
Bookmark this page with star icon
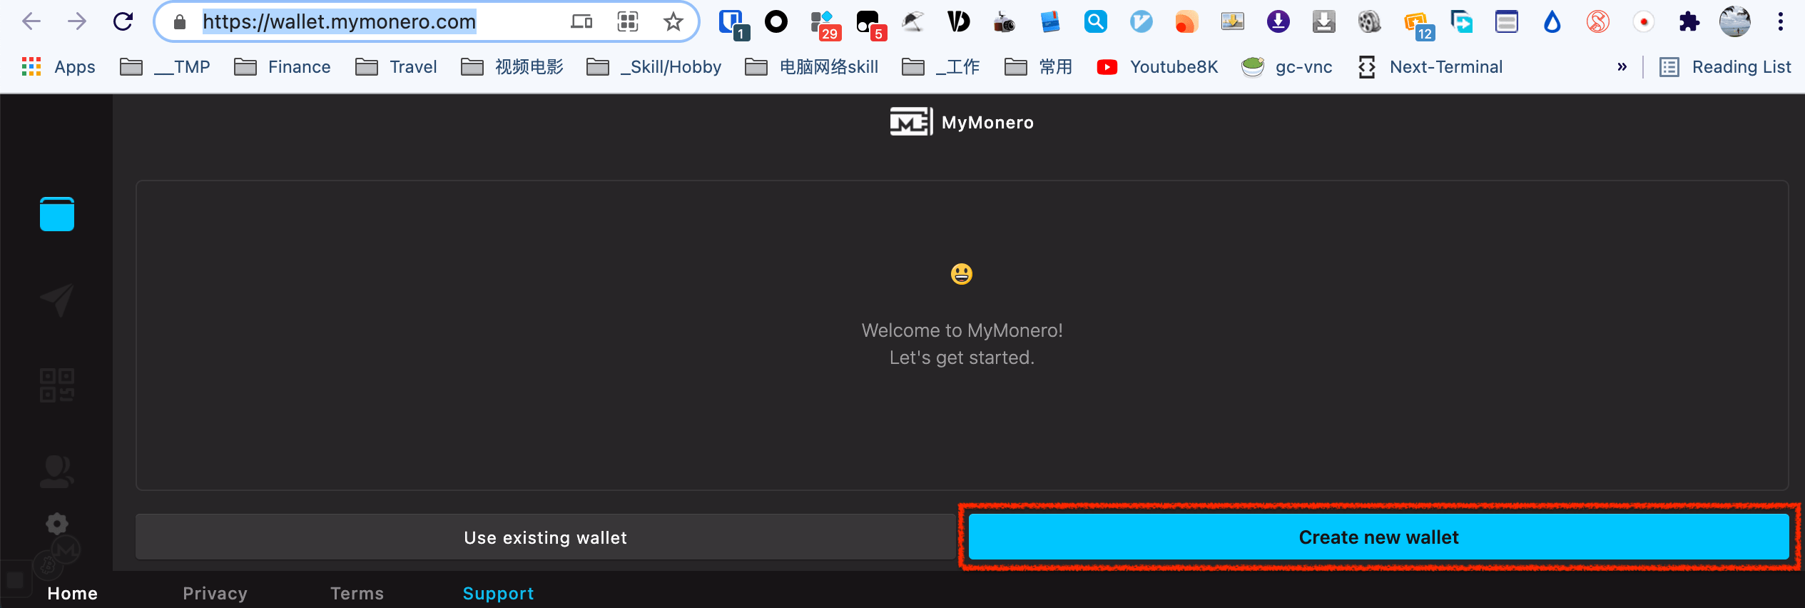coord(673,22)
